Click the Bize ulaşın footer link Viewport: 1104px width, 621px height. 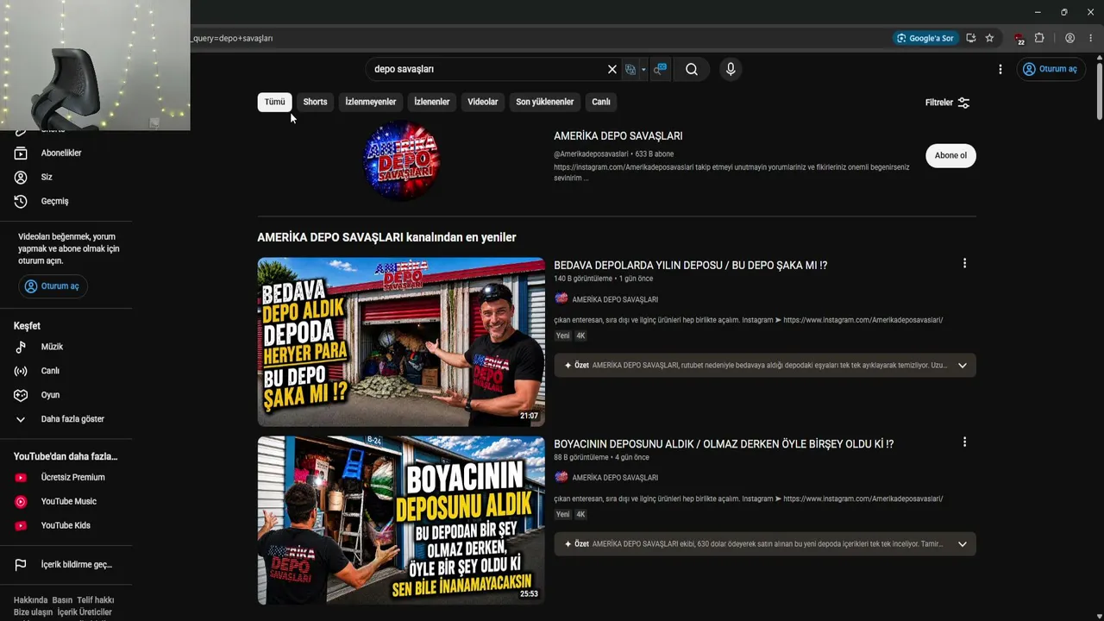[x=34, y=612]
